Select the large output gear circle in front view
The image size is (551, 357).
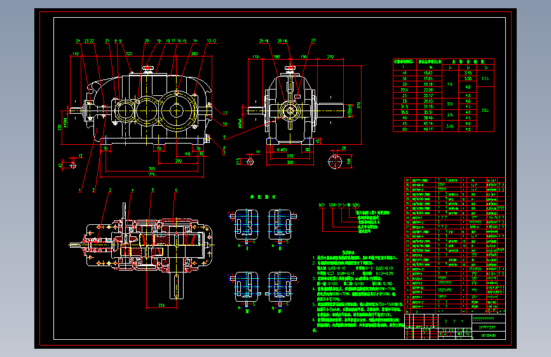pos(177,111)
